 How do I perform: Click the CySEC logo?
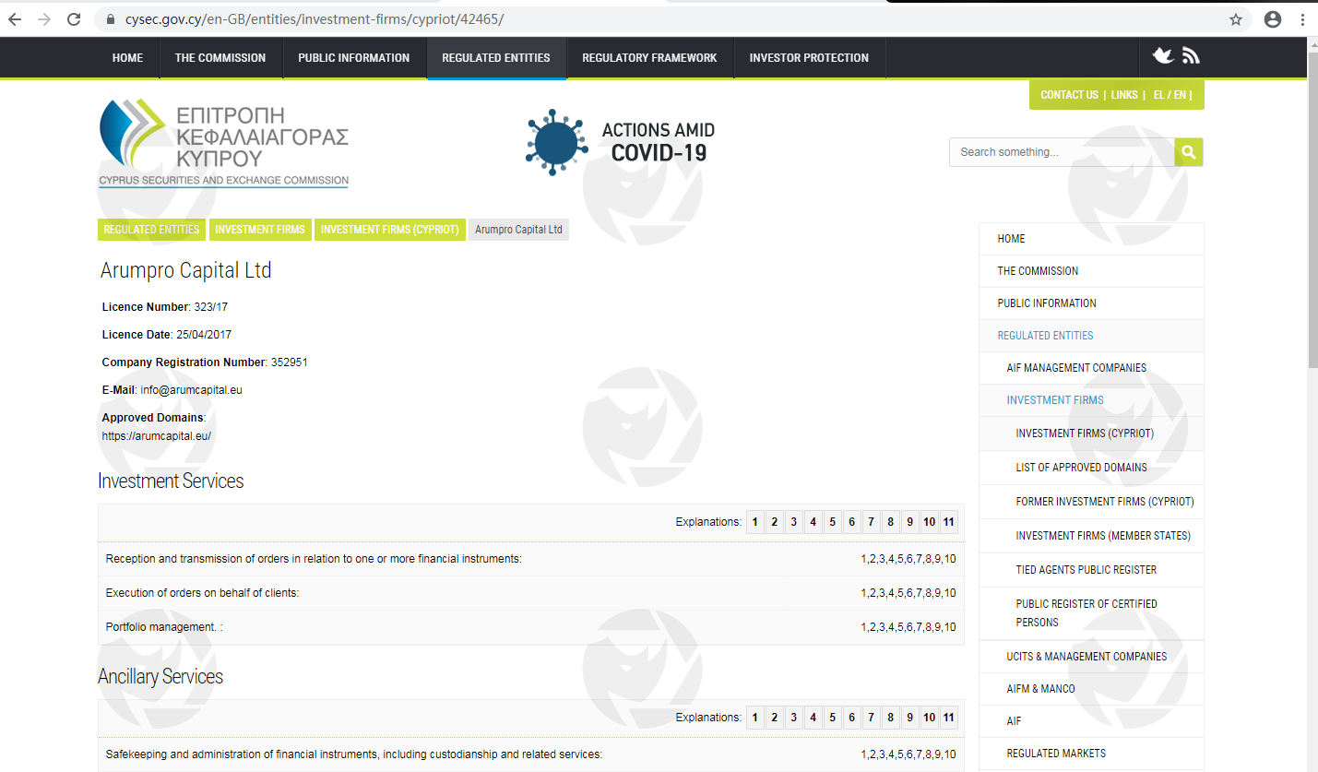click(x=224, y=143)
